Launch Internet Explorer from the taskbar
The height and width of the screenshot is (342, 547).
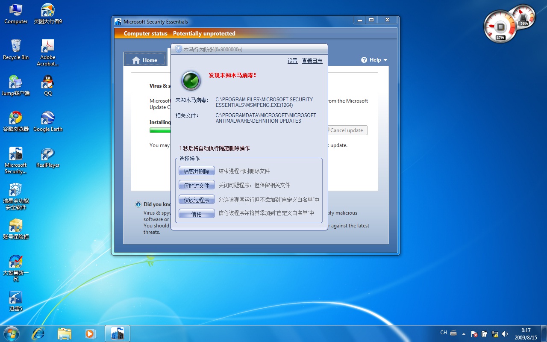coord(38,333)
